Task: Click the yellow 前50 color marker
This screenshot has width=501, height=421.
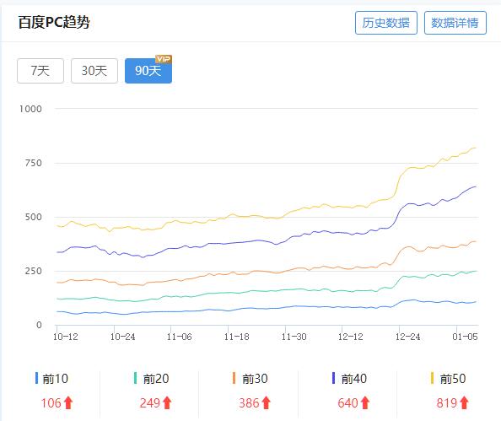Action: (433, 378)
